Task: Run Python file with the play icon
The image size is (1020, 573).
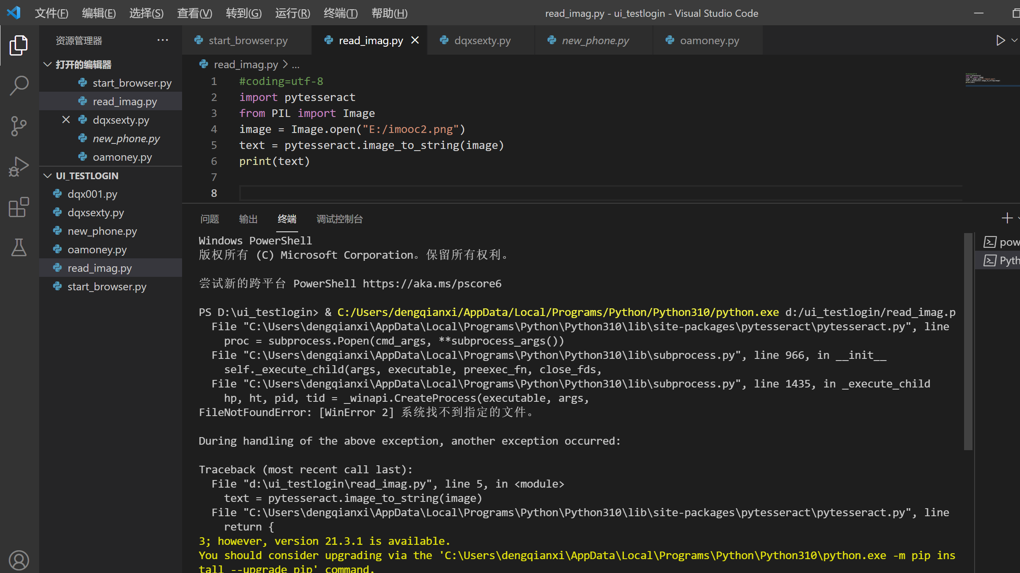Action: [1000, 40]
